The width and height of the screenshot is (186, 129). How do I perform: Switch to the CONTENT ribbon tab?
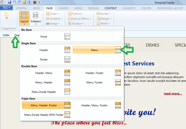111,8
